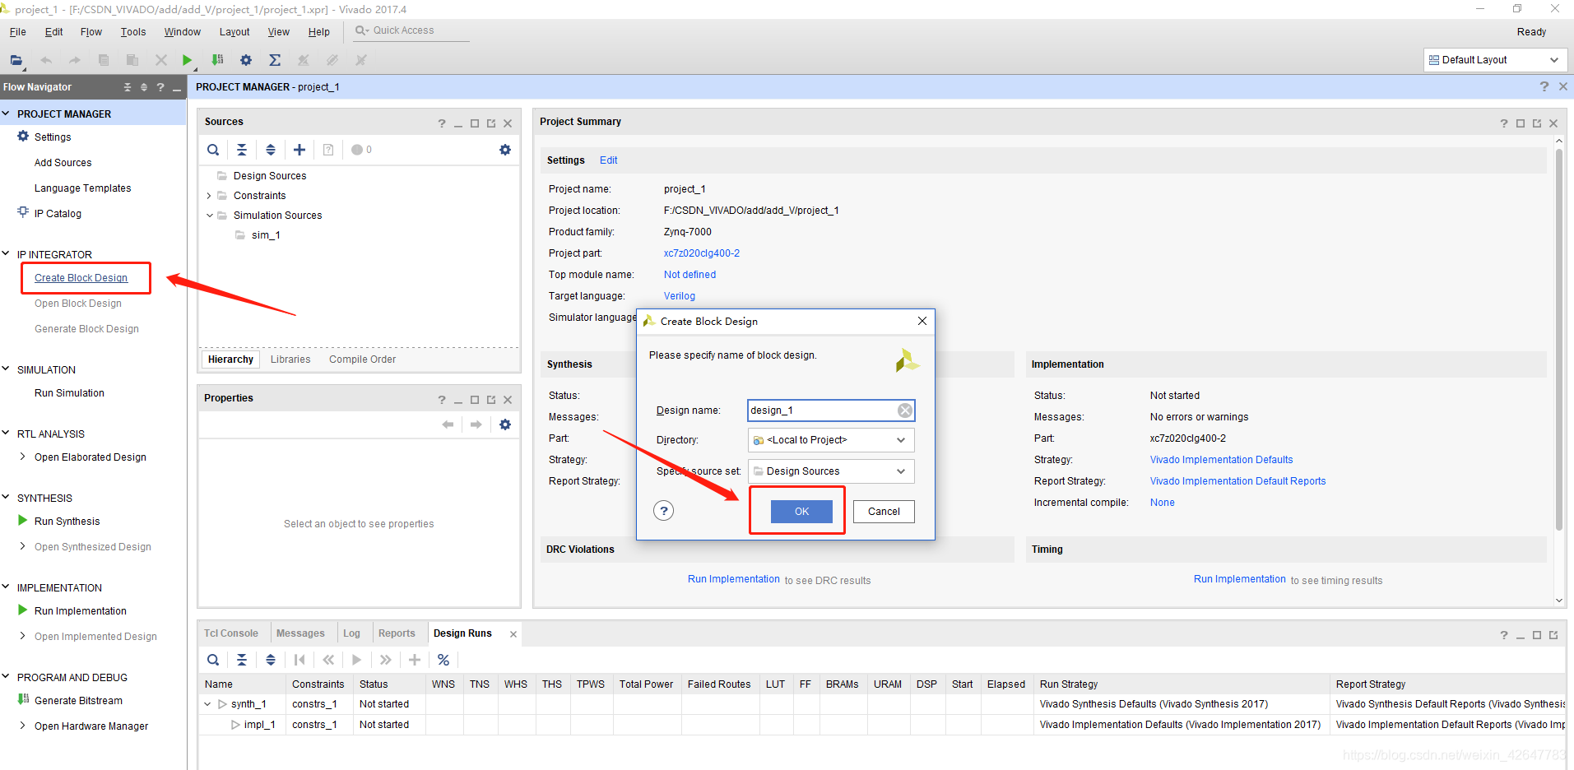
Task: Collapse the PROJECT MANAGER section
Action: coord(6,114)
